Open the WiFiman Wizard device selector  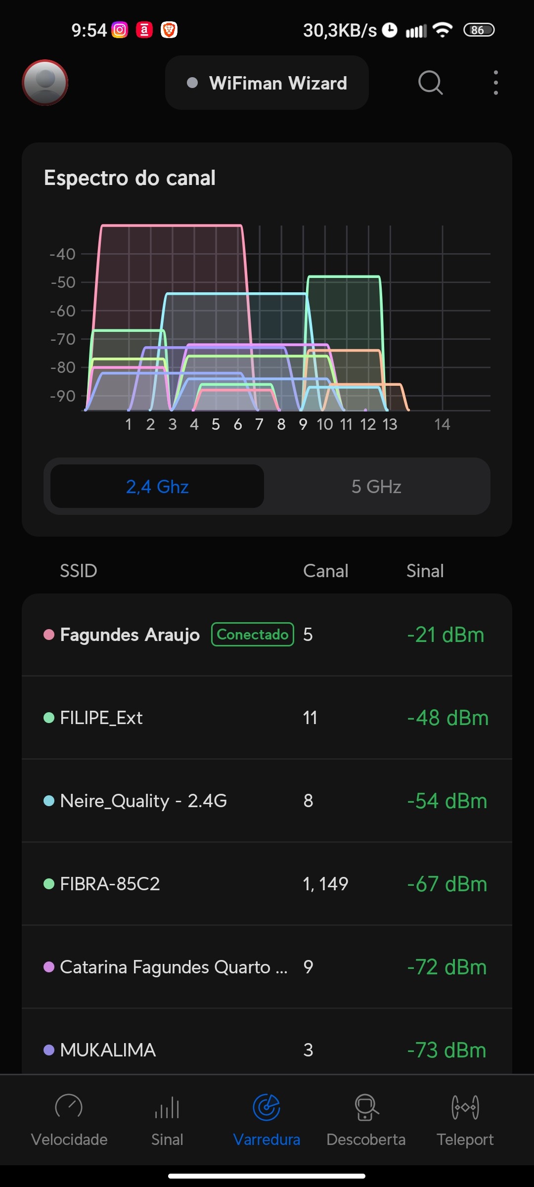267,83
